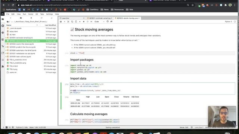
Task: Click the import packages code cell
Action: tap(152, 68)
